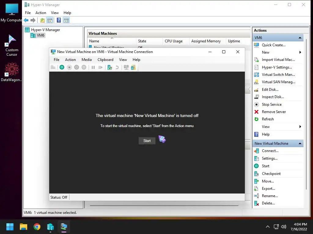Viewport: 313px width, 234px height.
Task: Open the Clipboard menu
Action: point(105,60)
